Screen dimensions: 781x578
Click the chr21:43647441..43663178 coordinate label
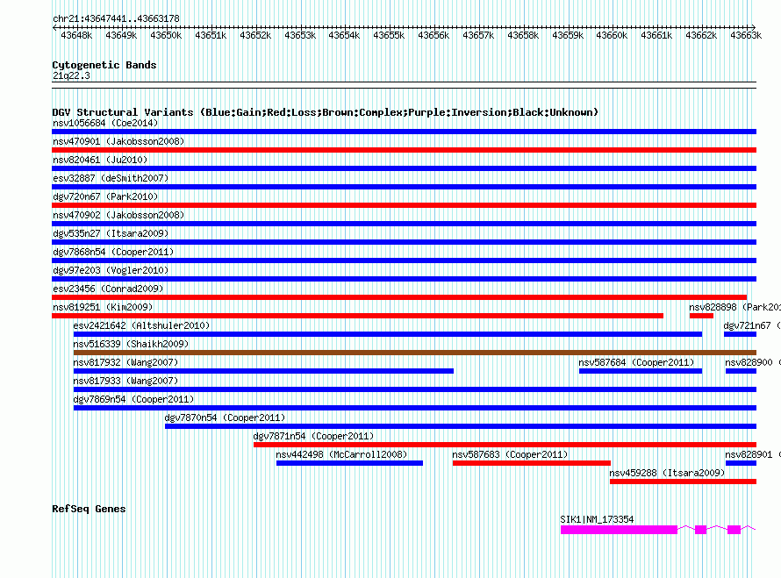pyautogui.click(x=116, y=18)
